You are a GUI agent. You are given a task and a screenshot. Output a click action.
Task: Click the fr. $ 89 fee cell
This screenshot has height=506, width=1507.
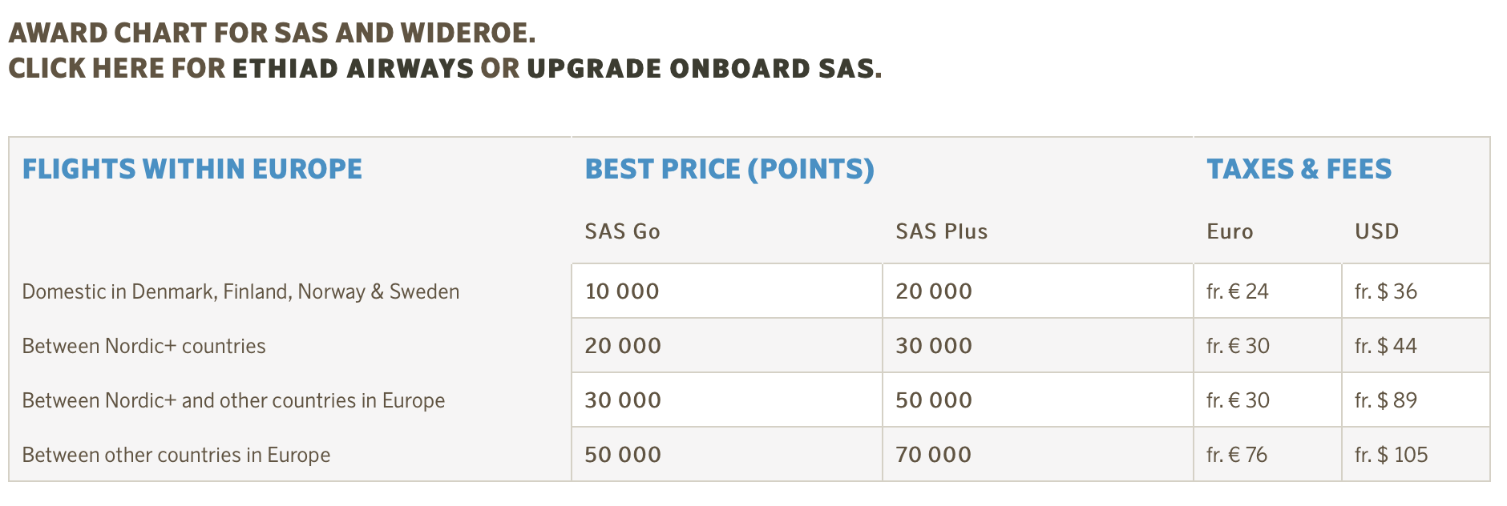coord(1385,400)
